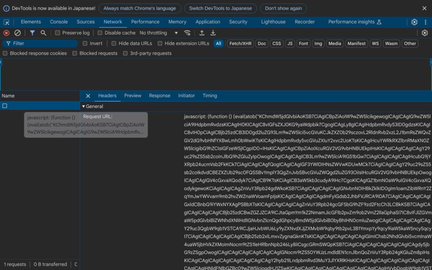Open the No throttling dropdown
The width and height of the screenshot is (432, 270).
[x=159, y=33]
